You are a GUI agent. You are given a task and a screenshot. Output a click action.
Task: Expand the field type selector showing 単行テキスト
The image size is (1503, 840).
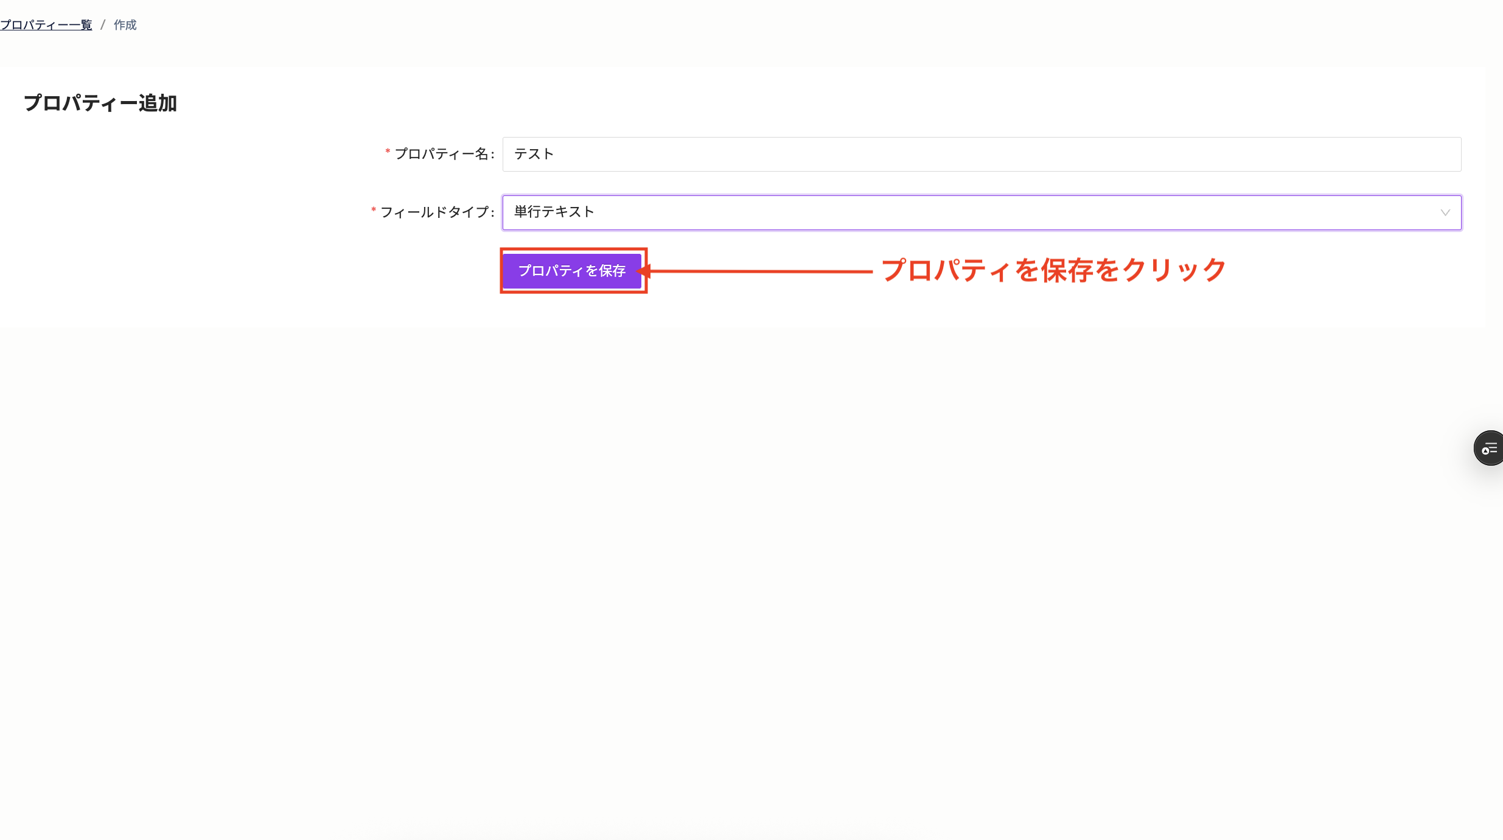[x=974, y=212]
